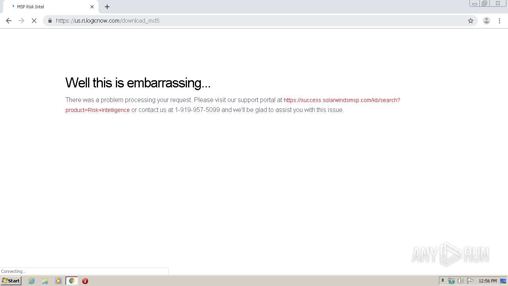Viewport: 508px width, 286px height.
Task: Close the MSP Risk Intel tab
Action: tap(92, 7)
